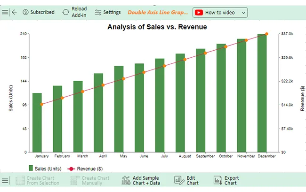Select the green Sales legend color swatch
This screenshot has height=192, width=306.
tap(31, 168)
